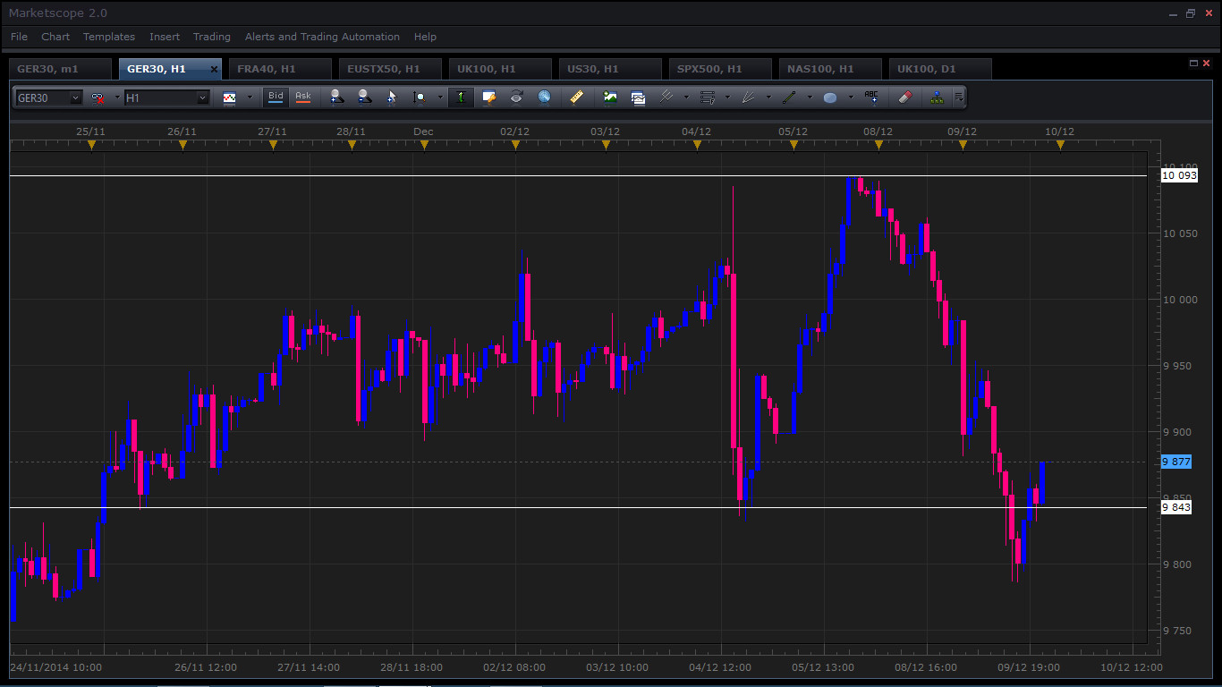The width and height of the screenshot is (1222, 687).
Task: Close the active GER30, H1 tab
Action: coord(214,69)
